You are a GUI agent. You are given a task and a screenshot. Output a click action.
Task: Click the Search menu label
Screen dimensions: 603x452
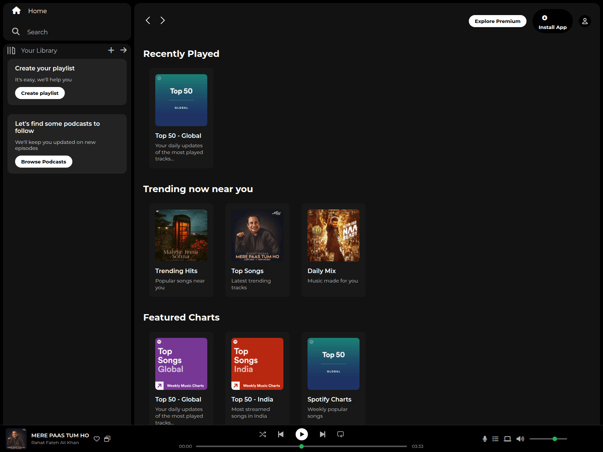pyautogui.click(x=37, y=32)
